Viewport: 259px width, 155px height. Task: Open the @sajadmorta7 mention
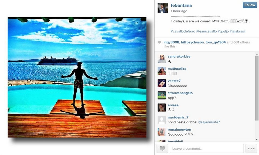click(x=209, y=122)
